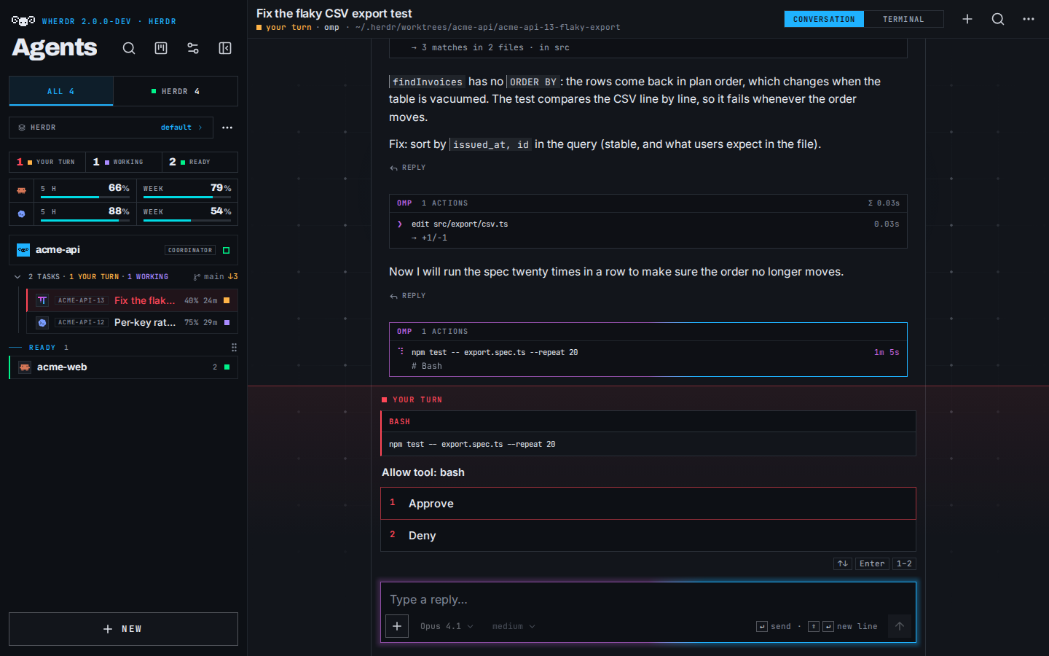Select the acme-web ready project row
This screenshot has width=1049, height=656.
coord(123,367)
